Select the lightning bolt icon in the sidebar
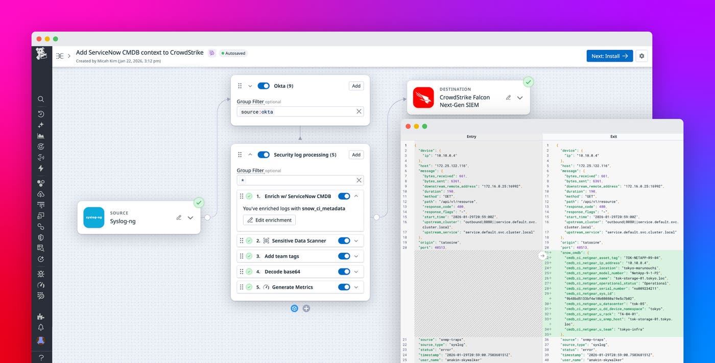715x363 pixels. coord(41,168)
